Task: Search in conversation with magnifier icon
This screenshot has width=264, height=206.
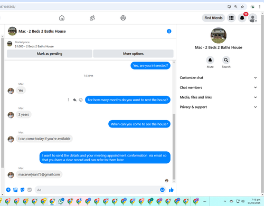Action: click(226, 60)
